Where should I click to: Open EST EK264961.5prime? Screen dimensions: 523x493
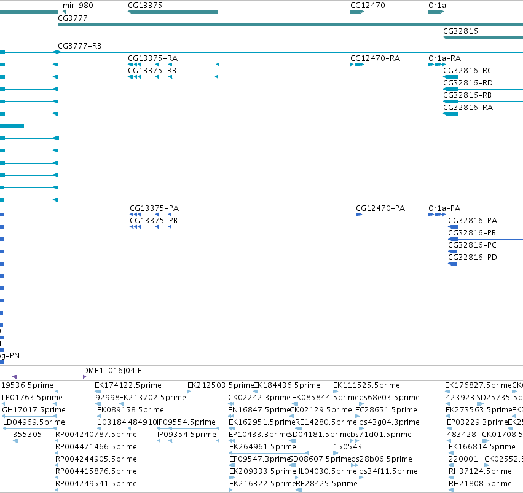click(262, 447)
